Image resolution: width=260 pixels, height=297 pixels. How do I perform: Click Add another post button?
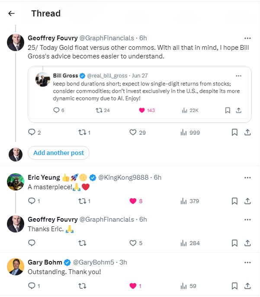point(58,153)
